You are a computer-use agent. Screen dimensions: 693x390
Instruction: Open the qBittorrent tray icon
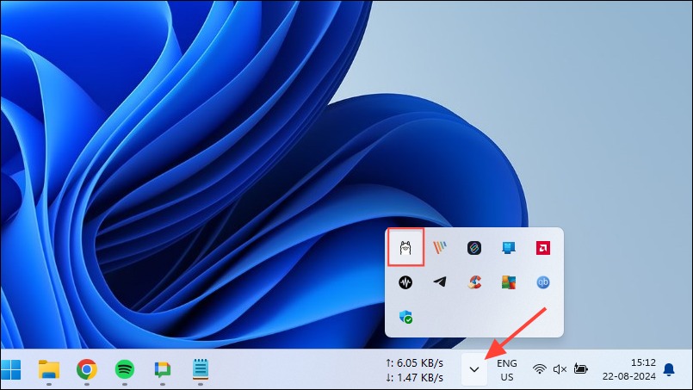[543, 282]
